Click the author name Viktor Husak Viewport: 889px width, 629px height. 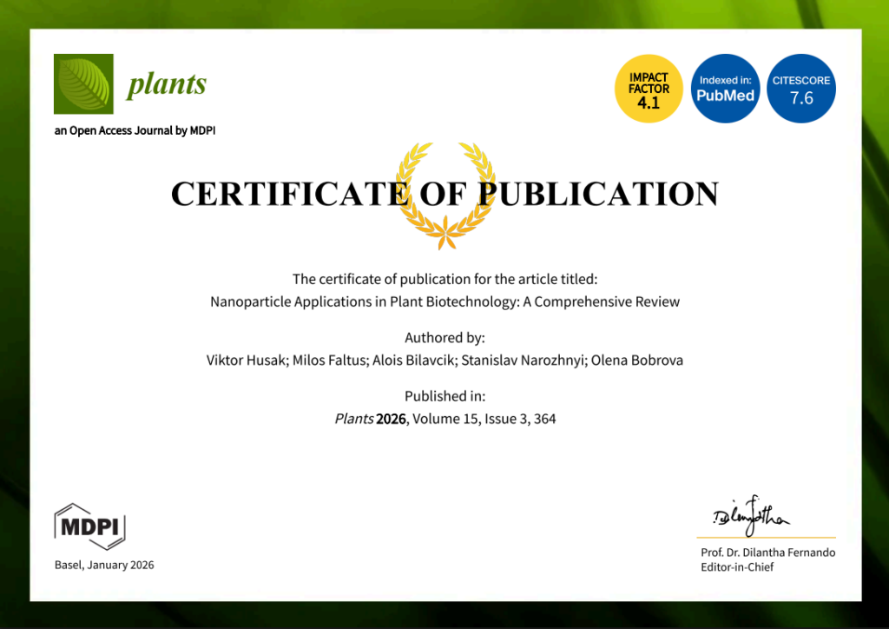pos(245,361)
